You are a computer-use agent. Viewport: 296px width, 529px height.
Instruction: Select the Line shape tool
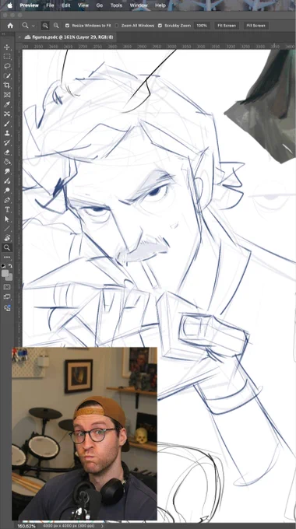pos(7,229)
